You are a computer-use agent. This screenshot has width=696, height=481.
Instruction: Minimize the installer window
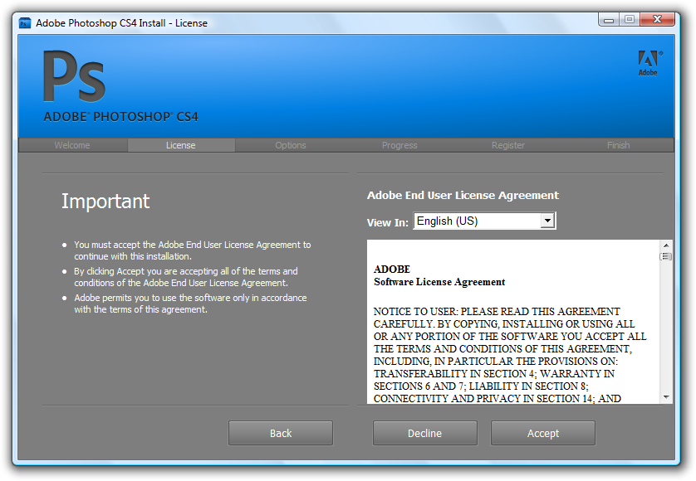[x=609, y=20]
